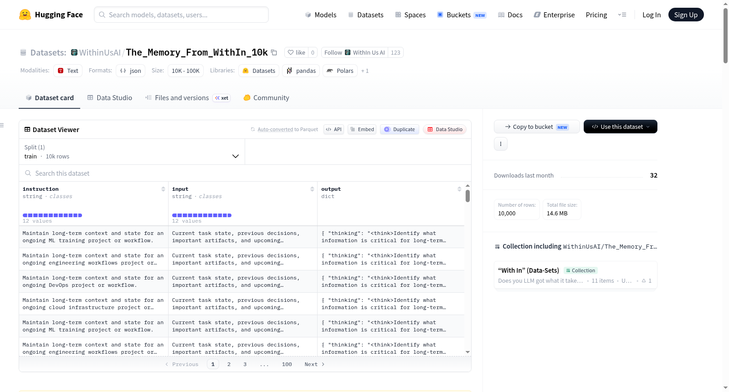
Task: Duplicate this dataset
Action: click(400, 129)
